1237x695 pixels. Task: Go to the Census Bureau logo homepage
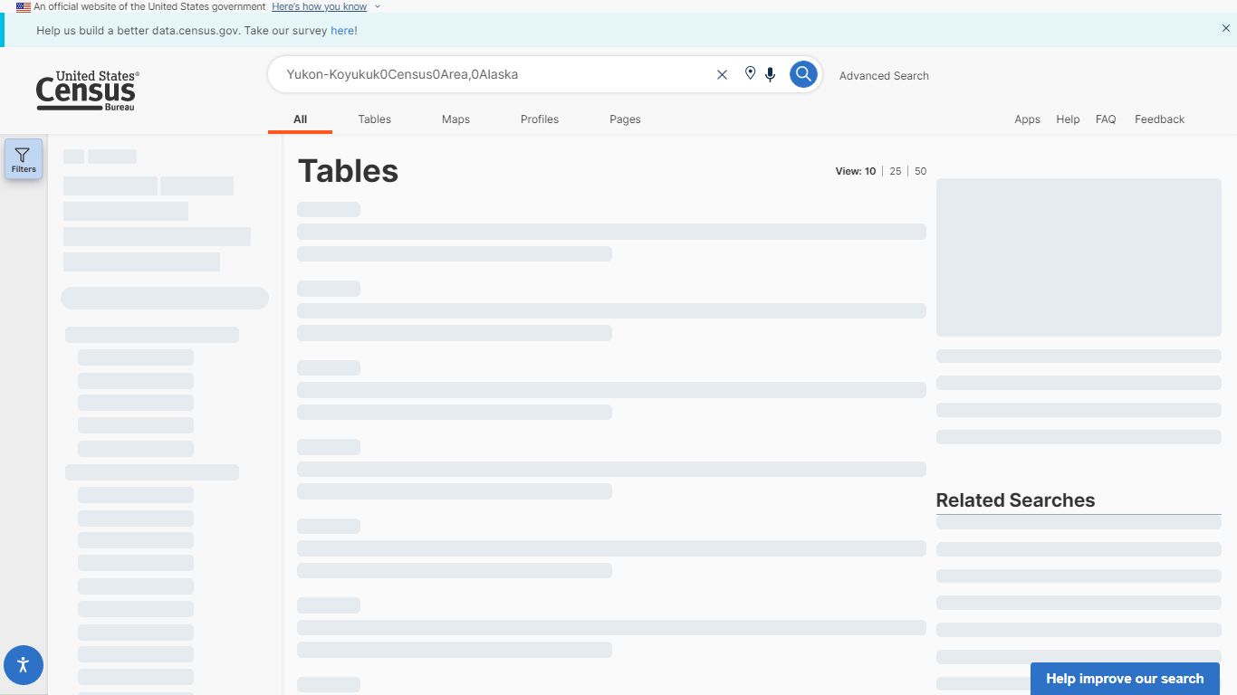pos(87,90)
